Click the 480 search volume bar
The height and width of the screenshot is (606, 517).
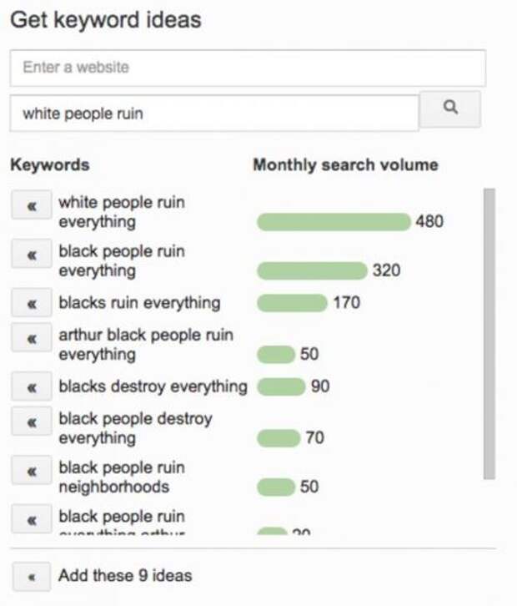[334, 222]
